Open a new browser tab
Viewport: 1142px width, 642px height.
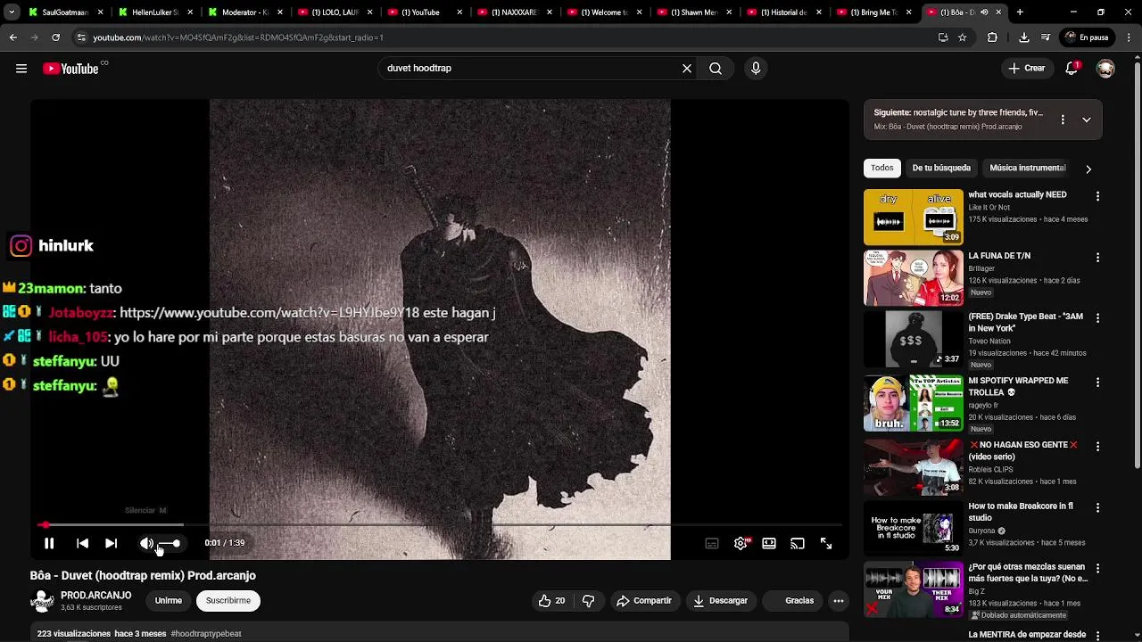(x=1020, y=12)
